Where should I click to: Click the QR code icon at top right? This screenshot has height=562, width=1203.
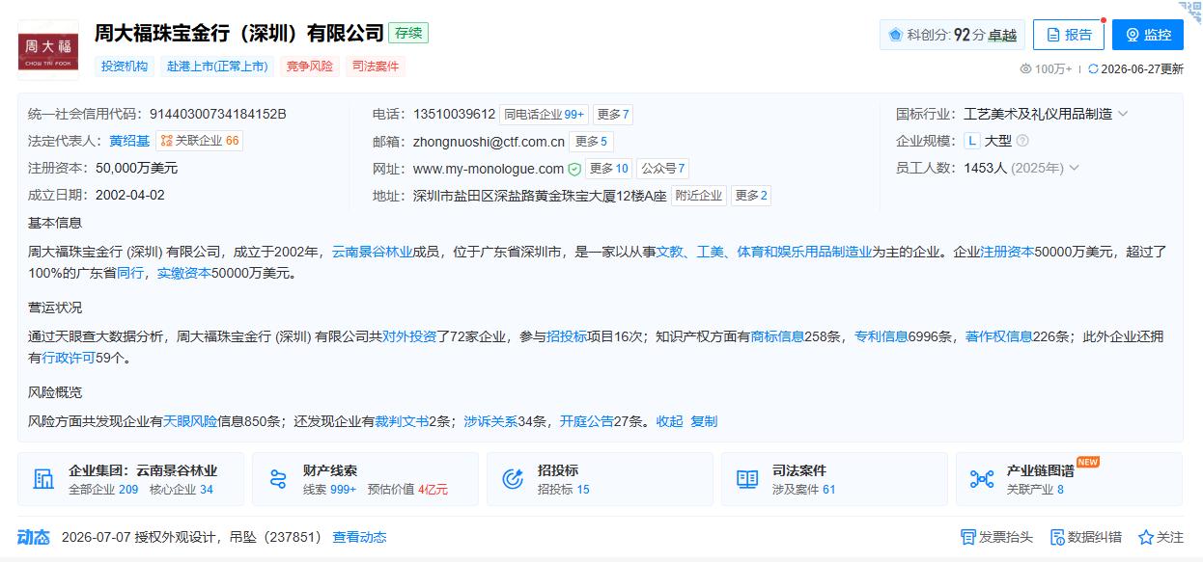click(x=1190, y=12)
